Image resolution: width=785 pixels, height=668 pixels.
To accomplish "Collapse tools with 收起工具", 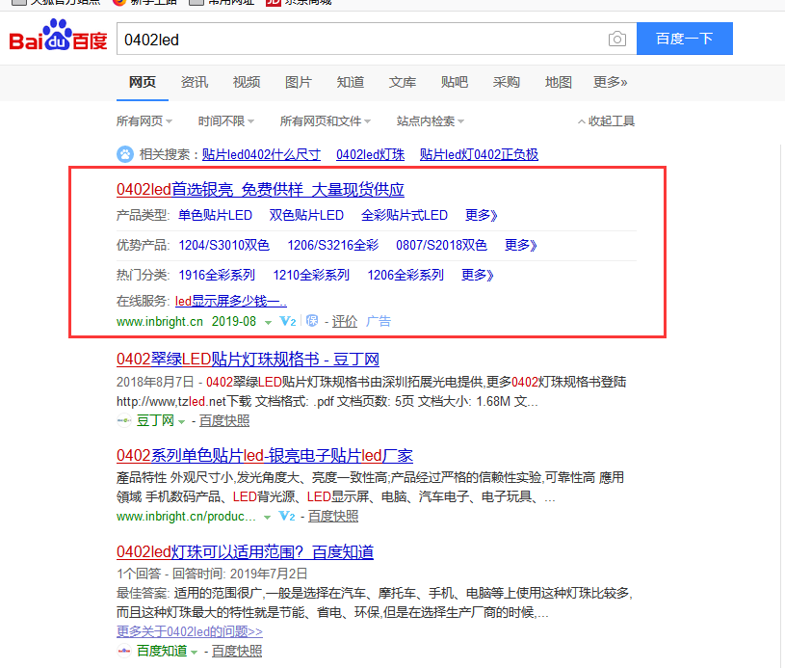I will (606, 121).
